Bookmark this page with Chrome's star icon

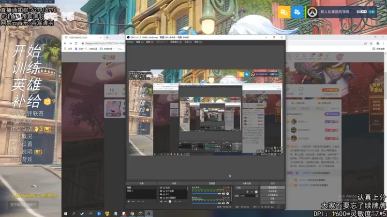pyautogui.click(x=371, y=43)
